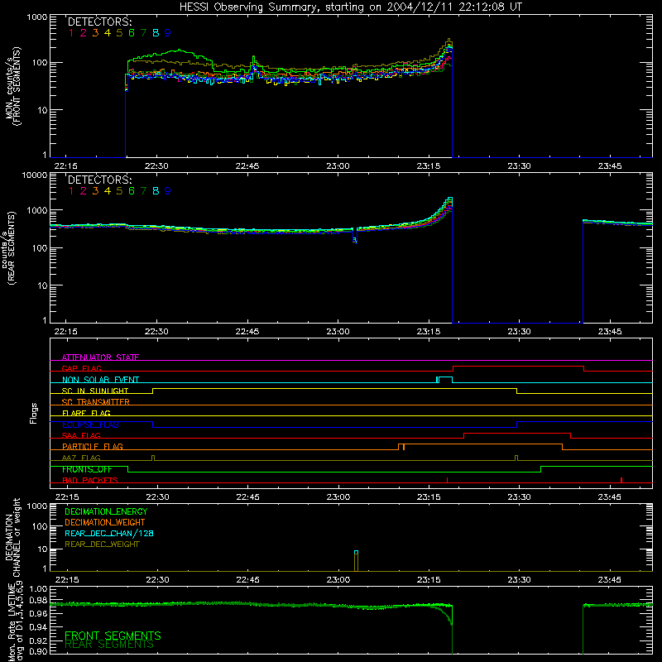Screen dimensions: 662x662
Task: Select dark green detector 7 in rear segments legend
Action: tap(143, 191)
